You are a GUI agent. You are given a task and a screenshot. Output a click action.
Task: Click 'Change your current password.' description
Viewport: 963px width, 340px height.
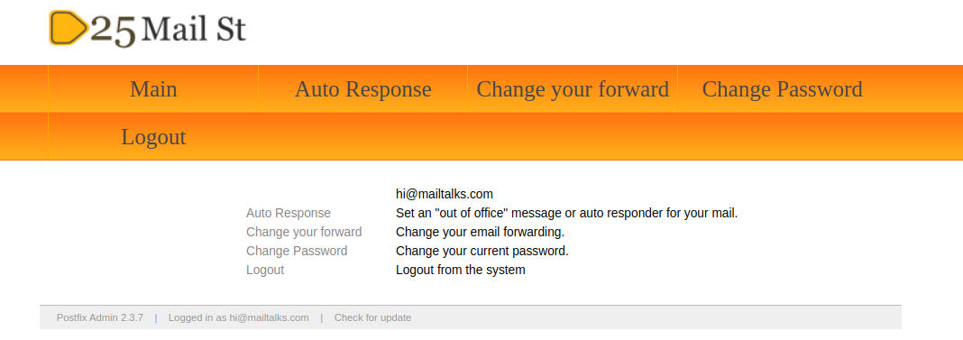point(482,251)
